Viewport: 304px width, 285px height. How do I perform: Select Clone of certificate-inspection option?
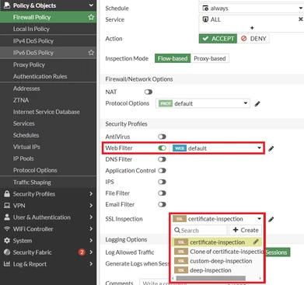pos(218,252)
